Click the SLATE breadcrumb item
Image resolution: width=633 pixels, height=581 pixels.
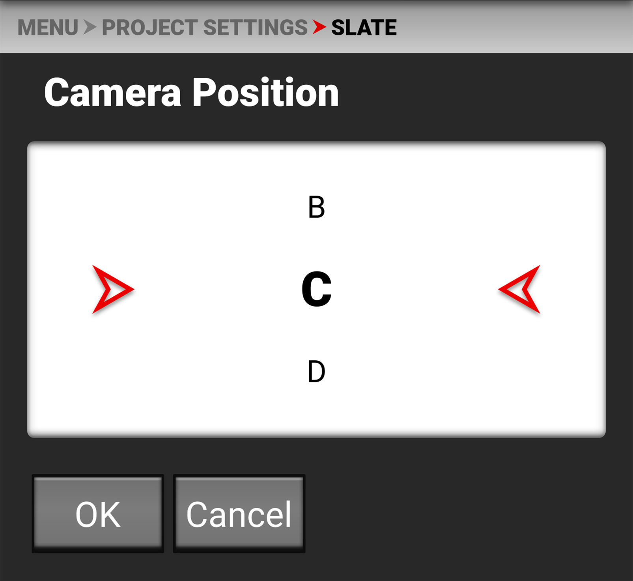(364, 28)
